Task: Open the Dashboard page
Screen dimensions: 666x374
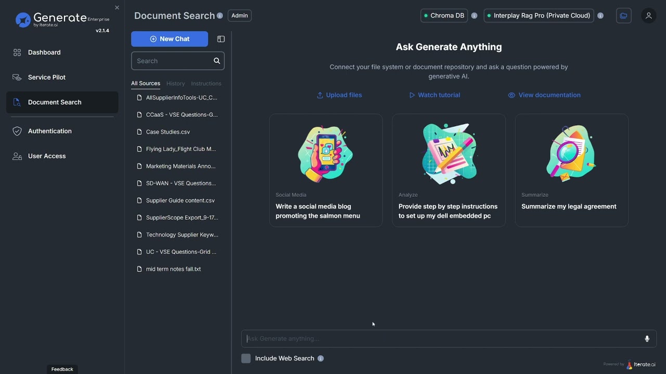Action: click(x=62, y=52)
